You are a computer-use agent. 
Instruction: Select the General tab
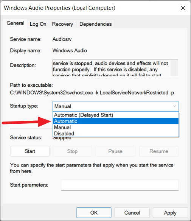[16, 23]
